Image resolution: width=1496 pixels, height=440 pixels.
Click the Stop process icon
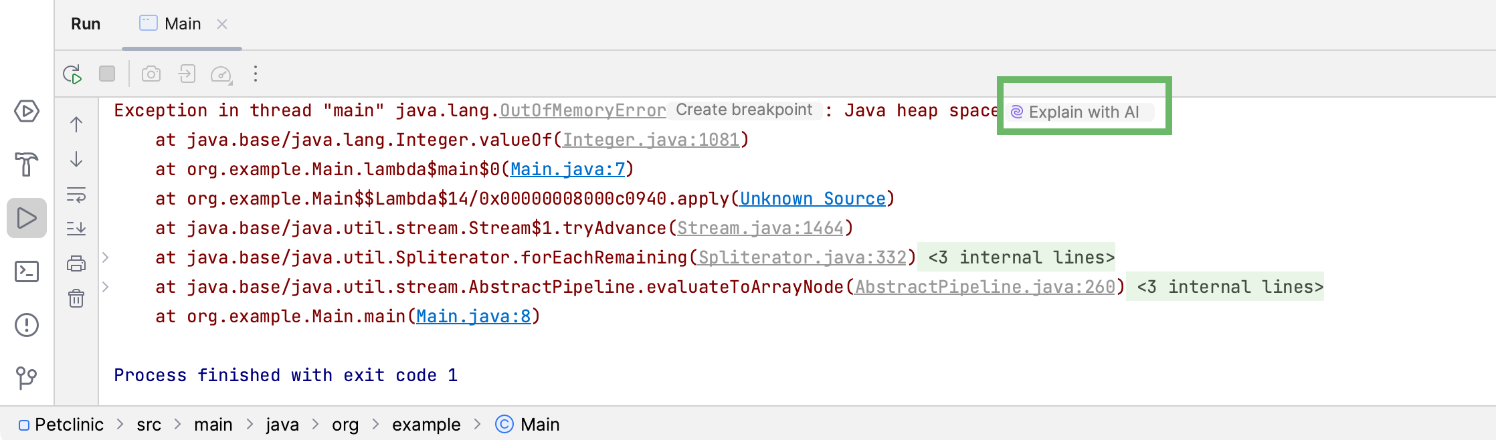point(107,74)
